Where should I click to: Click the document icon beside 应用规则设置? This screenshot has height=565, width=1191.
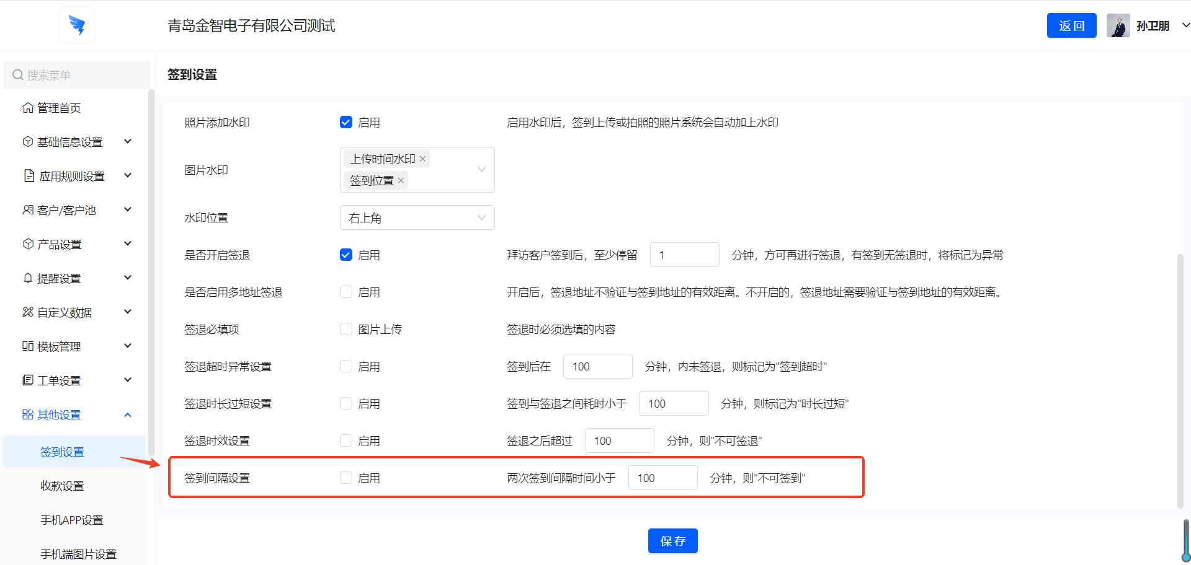click(x=29, y=176)
